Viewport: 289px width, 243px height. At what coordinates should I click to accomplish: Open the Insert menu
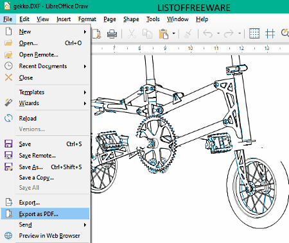tap(64, 19)
